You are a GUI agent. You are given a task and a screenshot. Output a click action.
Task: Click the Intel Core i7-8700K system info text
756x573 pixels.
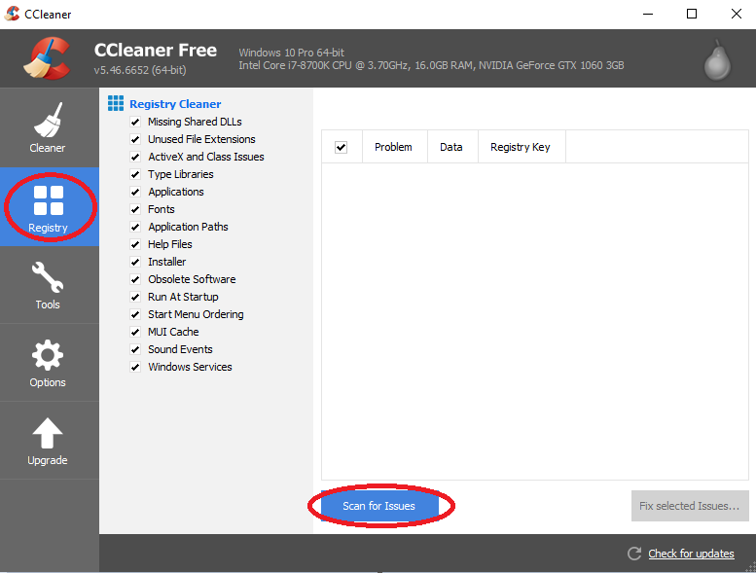tap(431, 65)
